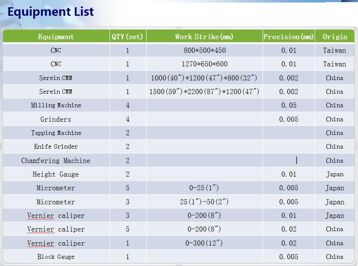Screen dimensions: 358x266
Task: Click the bottom center table resize handle
Action: click(179, 265)
